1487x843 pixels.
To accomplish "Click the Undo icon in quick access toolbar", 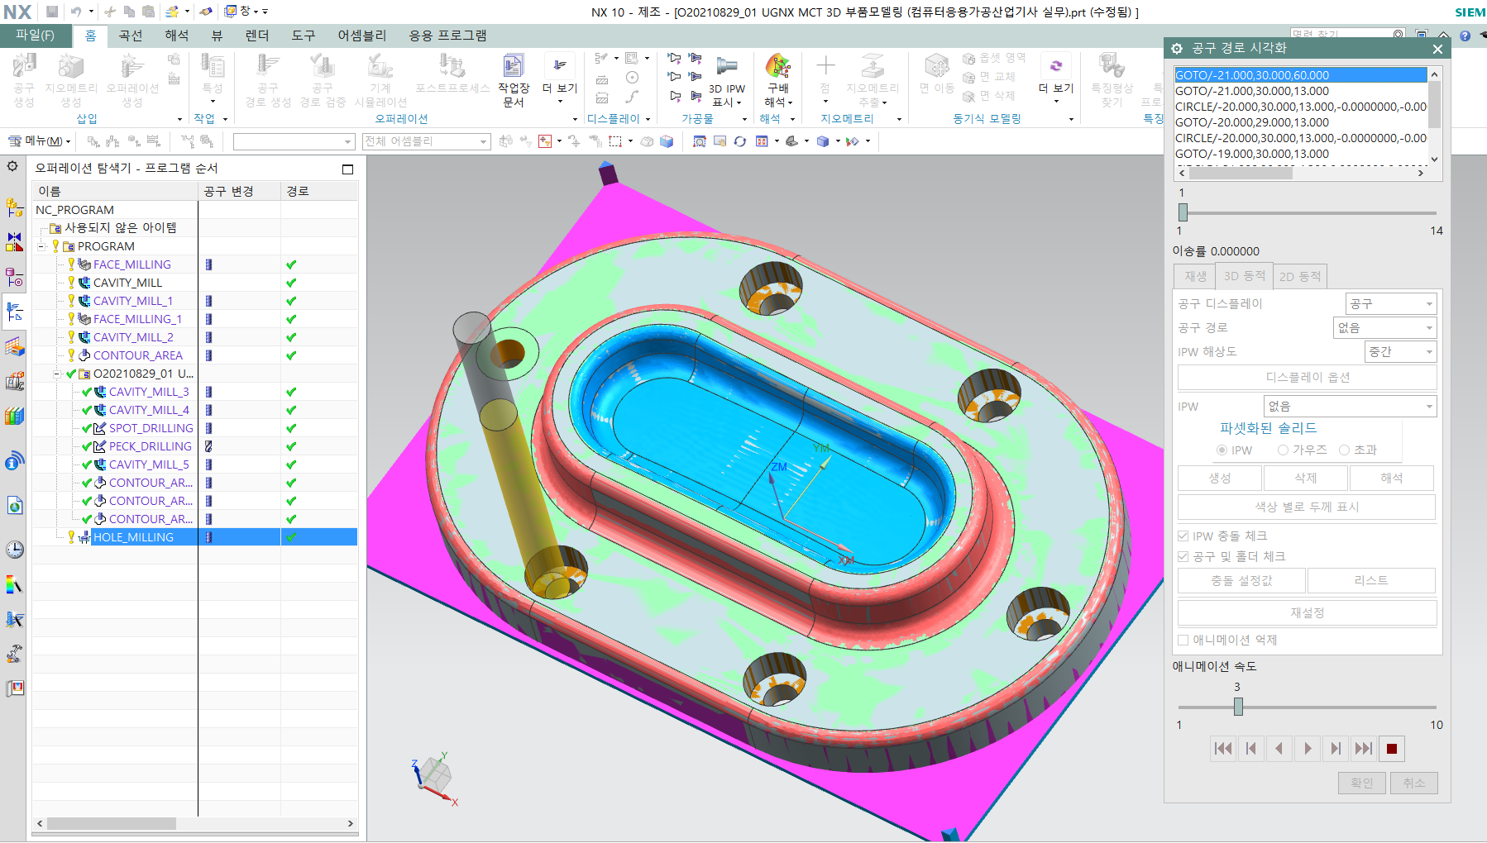I will point(75,12).
